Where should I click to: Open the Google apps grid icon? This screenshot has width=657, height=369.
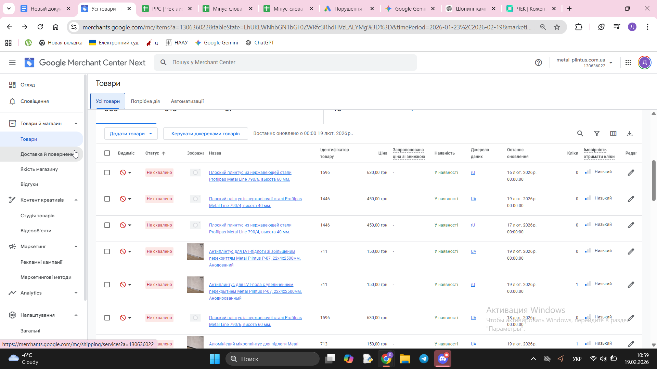coord(628,63)
